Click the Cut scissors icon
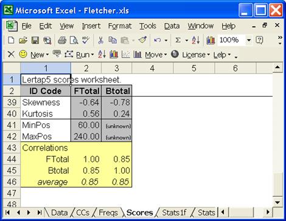 coord(100,40)
